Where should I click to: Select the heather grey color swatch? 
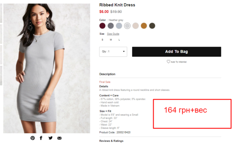(127, 26)
